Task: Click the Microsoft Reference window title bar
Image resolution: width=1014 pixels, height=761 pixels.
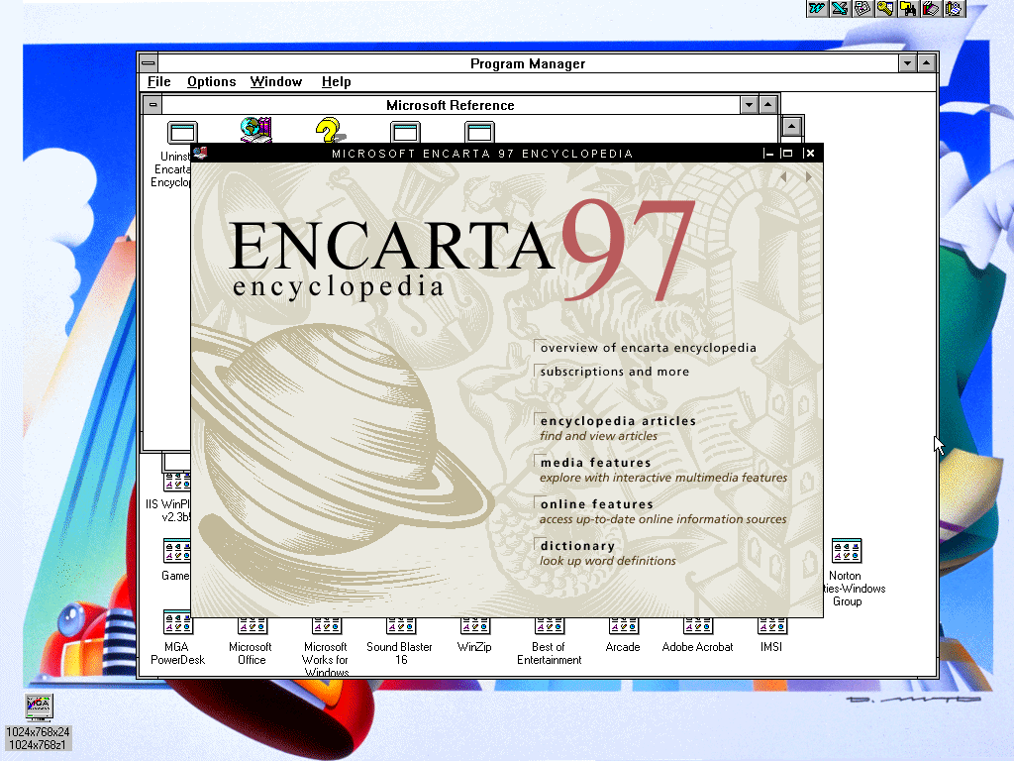Action: click(x=451, y=105)
